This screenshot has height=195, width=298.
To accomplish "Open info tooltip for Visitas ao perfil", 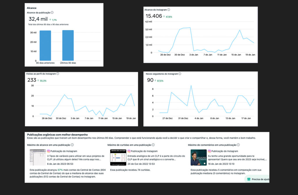I will coord(58,74).
